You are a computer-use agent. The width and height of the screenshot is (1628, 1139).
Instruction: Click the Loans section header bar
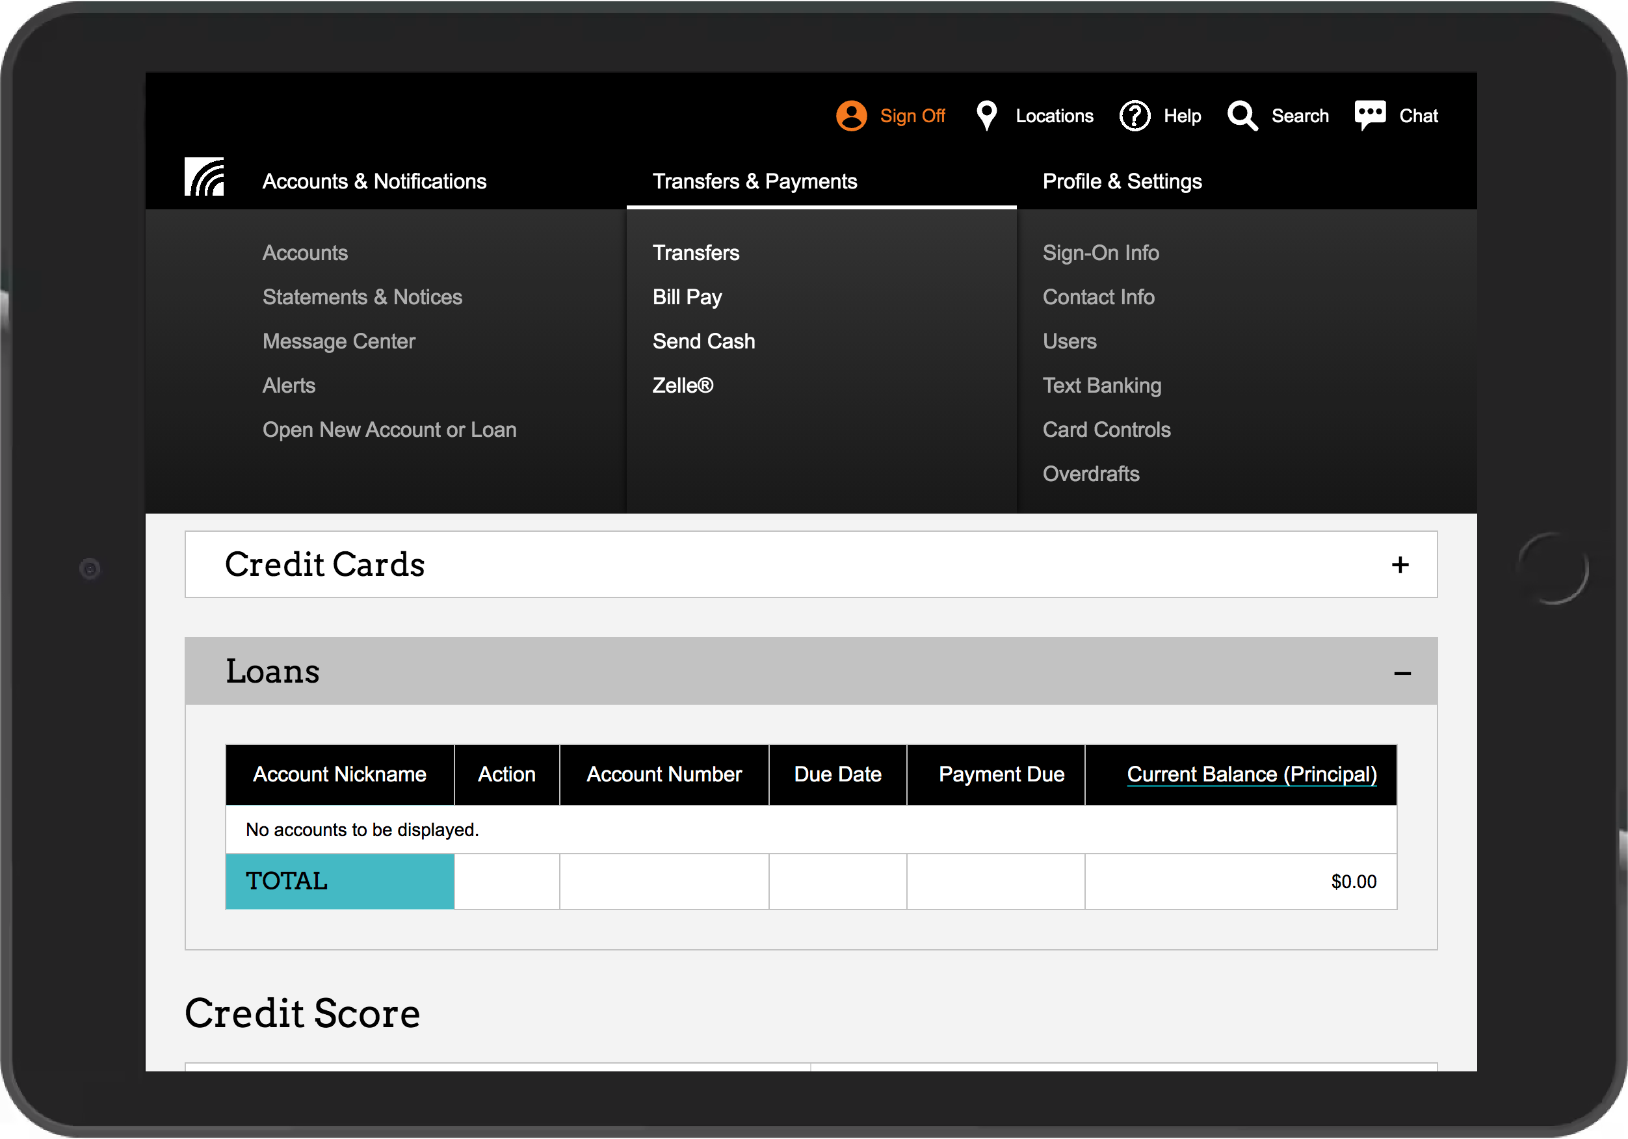(780, 672)
